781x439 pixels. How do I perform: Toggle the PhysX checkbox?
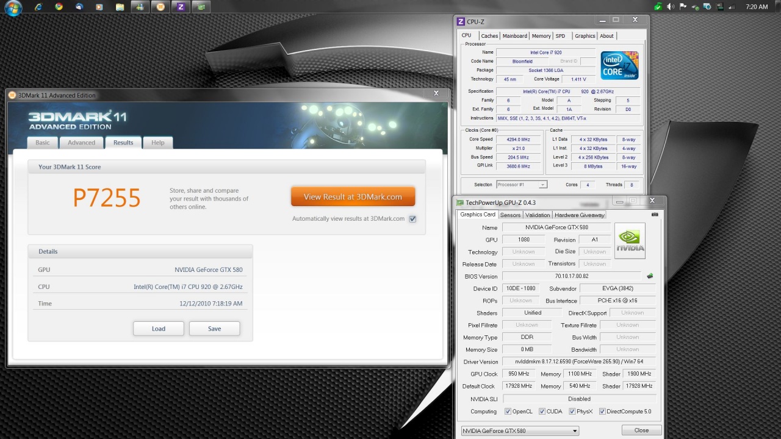(x=572, y=412)
